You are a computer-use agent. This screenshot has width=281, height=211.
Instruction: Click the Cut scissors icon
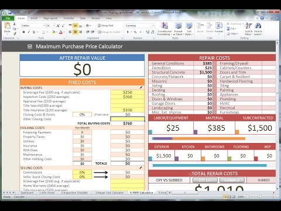[x=14, y=24]
